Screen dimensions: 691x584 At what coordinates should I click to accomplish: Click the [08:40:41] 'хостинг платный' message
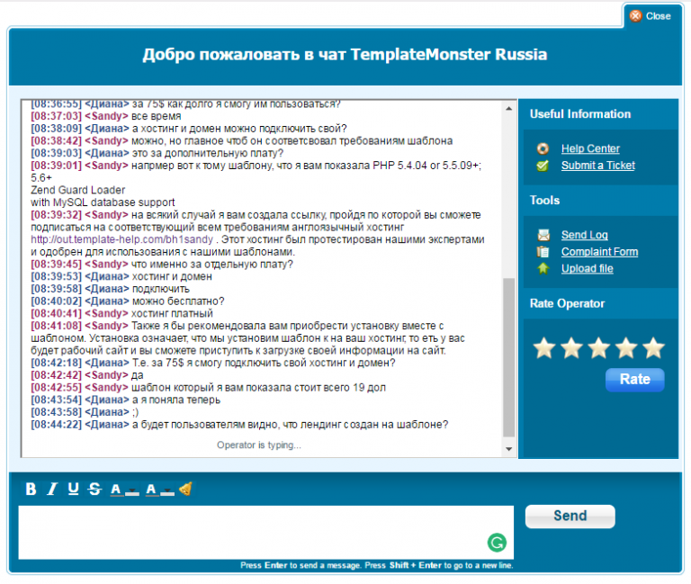pos(121,313)
